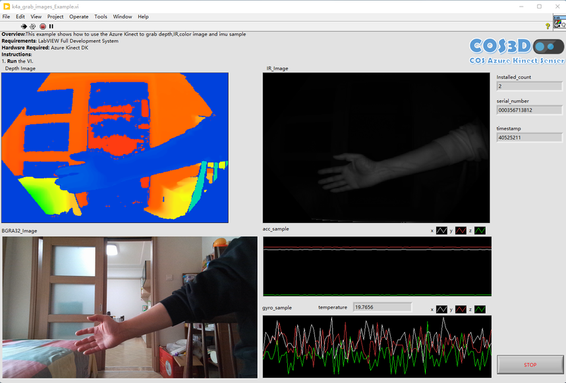This screenshot has width=566, height=383.
Task: Click the acc_sample chart area
Action: (x=377, y=266)
